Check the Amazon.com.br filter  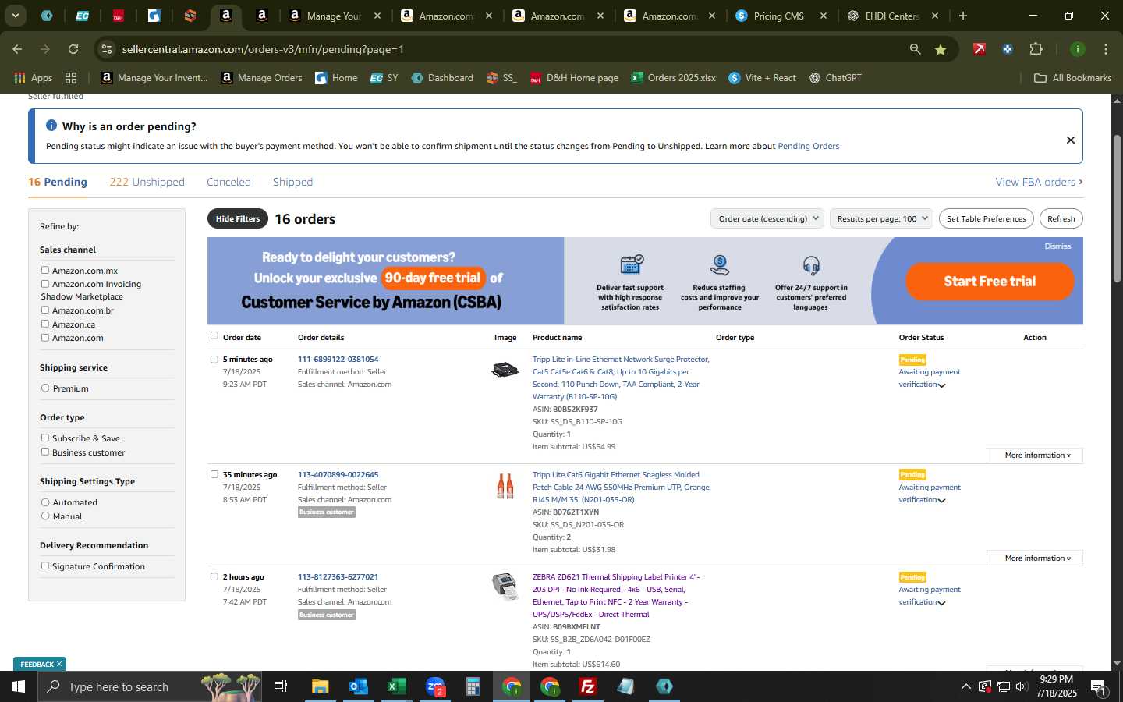(x=45, y=310)
